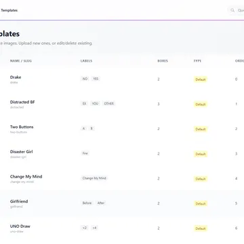Open the Disaster Girl template
Image resolution: width=244 pixels, height=244 pixels.
coord(22,152)
